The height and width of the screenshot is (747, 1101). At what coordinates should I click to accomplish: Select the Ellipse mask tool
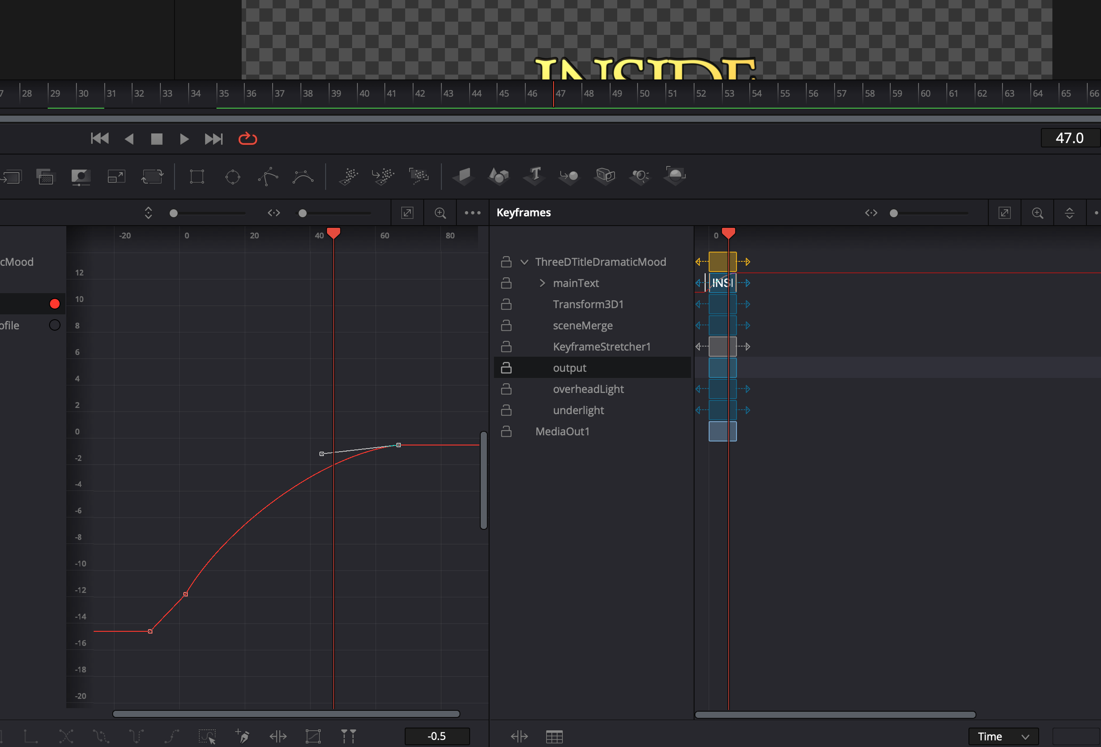(x=232, y=177)
